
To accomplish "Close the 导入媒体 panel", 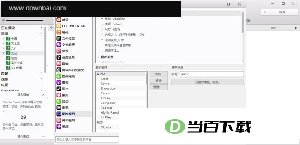I will pyautogui.click(x=43, y=95).
